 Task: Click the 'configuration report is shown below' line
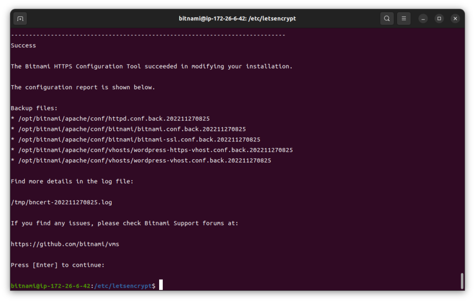83,87
